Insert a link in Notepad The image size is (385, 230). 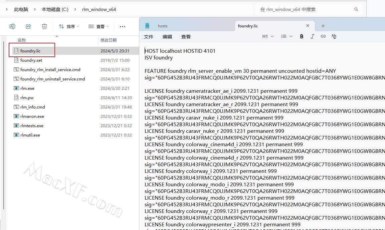point(323,36)
